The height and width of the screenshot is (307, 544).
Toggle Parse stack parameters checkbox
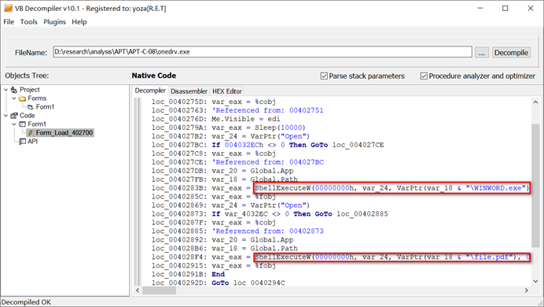point(324,76)
